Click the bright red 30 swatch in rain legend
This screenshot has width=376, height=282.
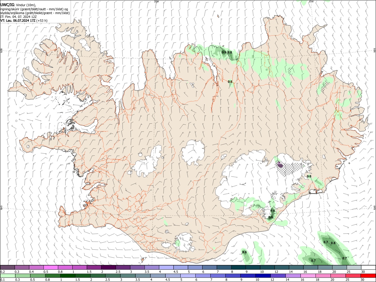point(368,276)
